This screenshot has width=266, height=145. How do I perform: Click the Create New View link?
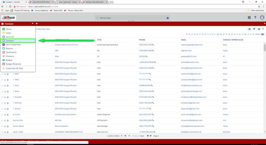coord(43,29)
